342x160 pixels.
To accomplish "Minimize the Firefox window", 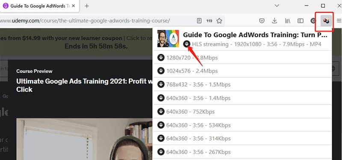I will pyautogui.click(x=307, y=6).
